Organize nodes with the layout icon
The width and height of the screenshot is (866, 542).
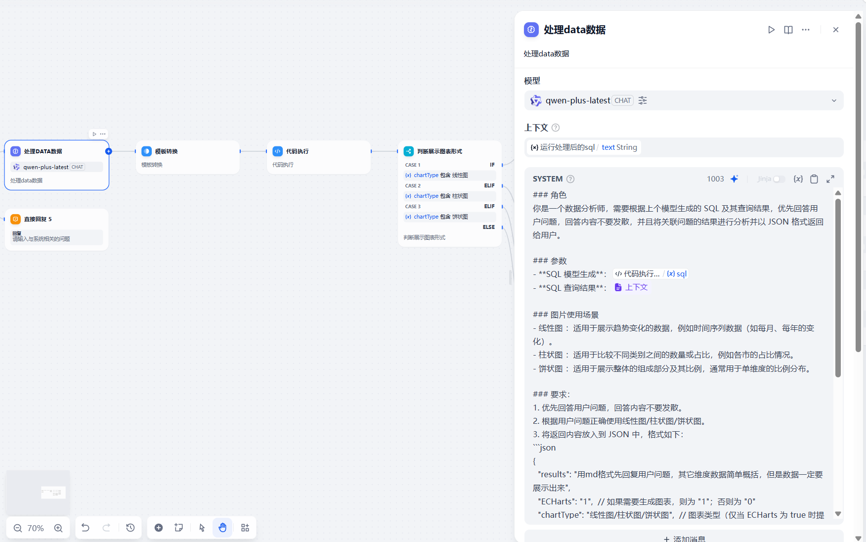point(245,528)
